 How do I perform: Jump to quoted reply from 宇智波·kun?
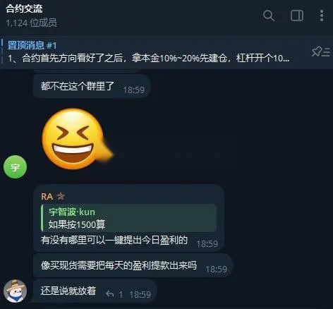[x=128, y=218]
